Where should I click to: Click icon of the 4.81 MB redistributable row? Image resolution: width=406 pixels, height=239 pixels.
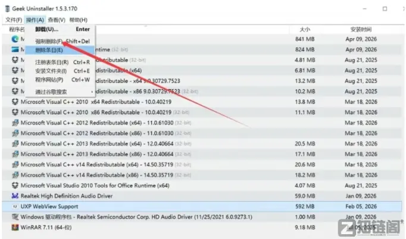pos(15,59)
